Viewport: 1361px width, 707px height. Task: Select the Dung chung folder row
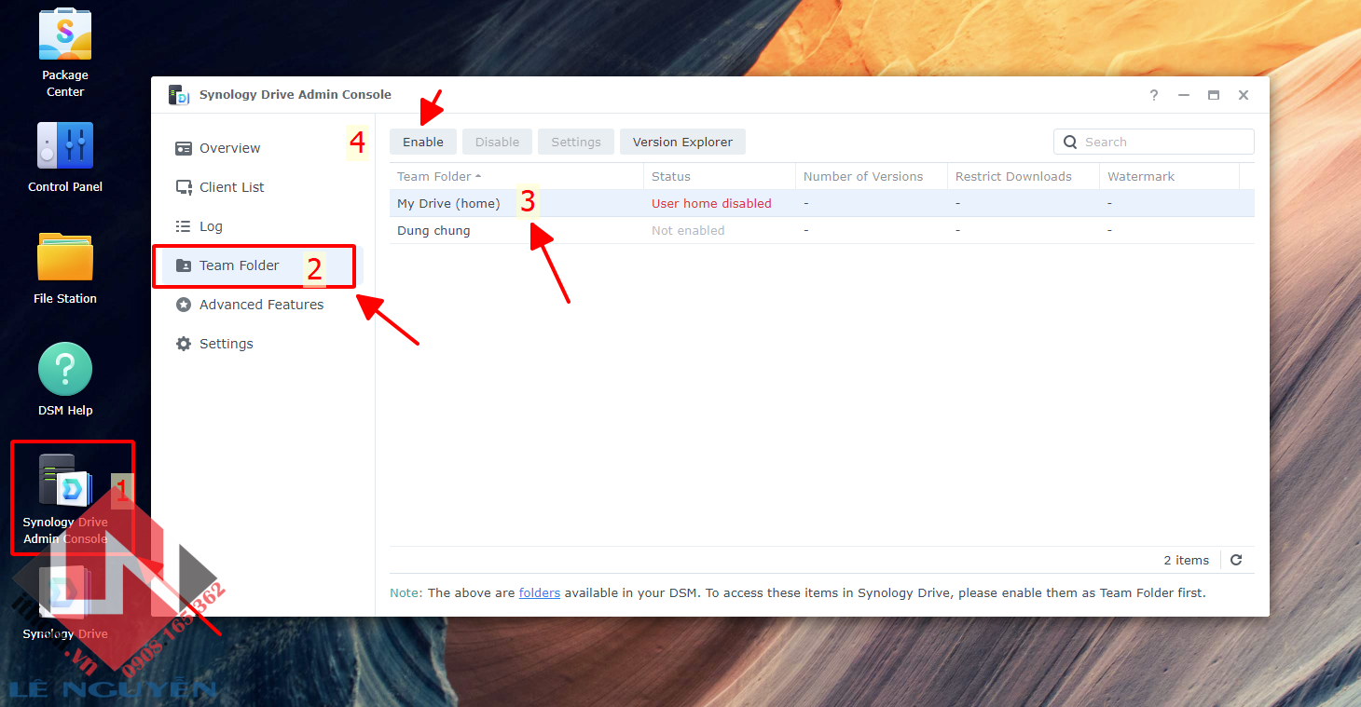(822, 230)
